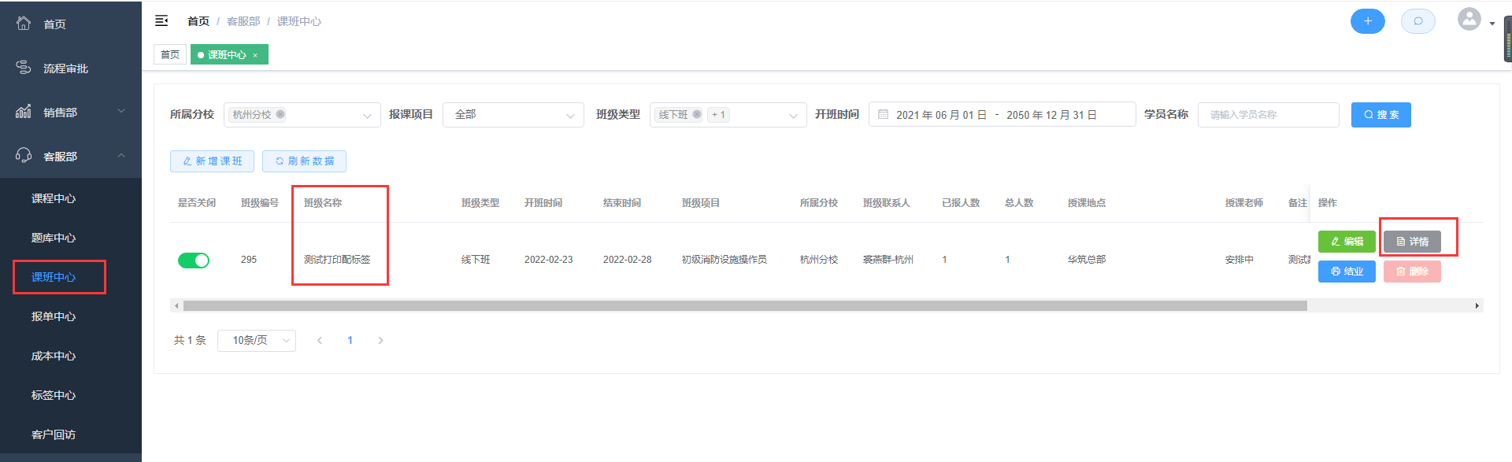Close the 课班中心 tab with x

pos(255,55)
